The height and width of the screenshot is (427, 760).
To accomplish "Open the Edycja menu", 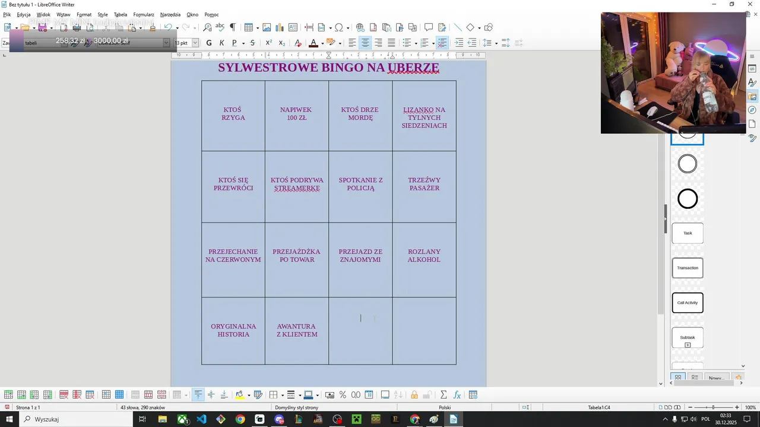I will click(x=24, y=14).
